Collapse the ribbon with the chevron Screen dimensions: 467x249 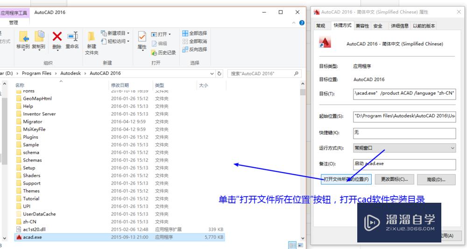pos(294,22)
